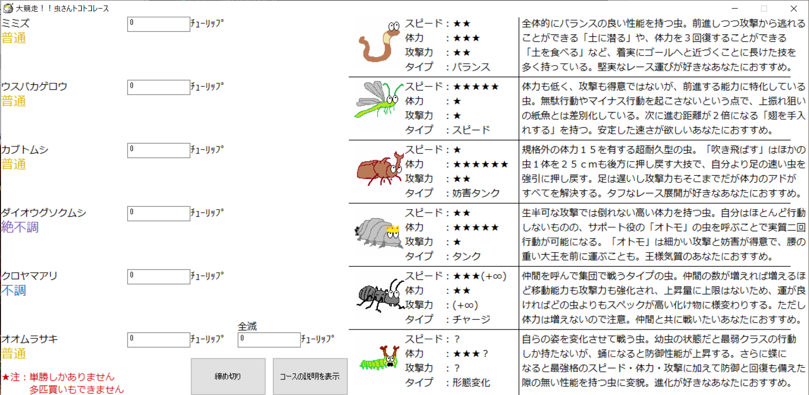The height and width of the screenshot is (395, 809).
Task: Focus the ミミズ bet amount field
Action: pyautogui.click(x=159, y=24)
